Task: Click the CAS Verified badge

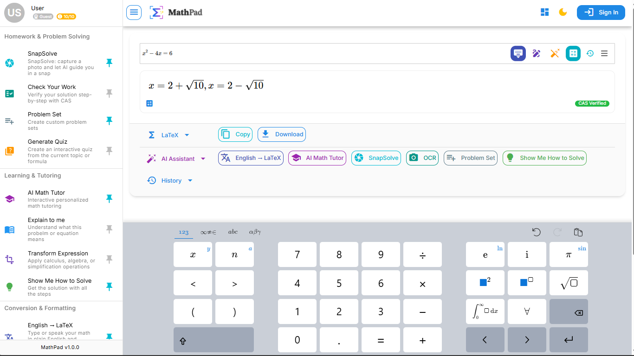Action: click(592, 103)
